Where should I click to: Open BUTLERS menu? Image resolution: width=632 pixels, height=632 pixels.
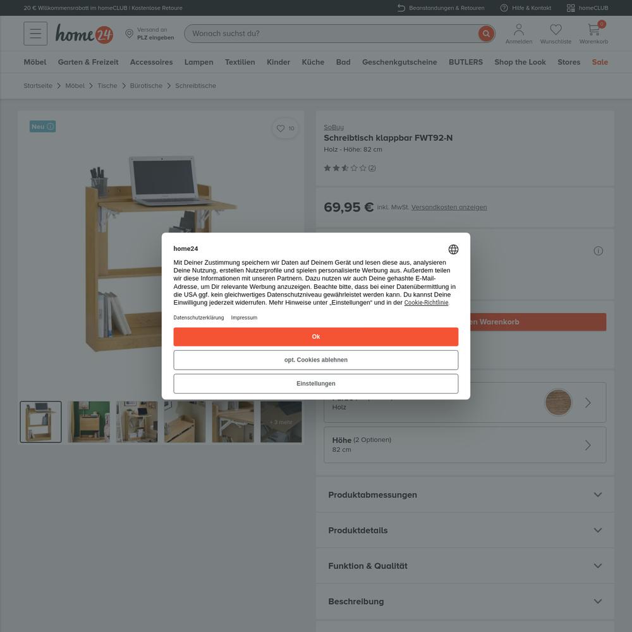point(466,62)
